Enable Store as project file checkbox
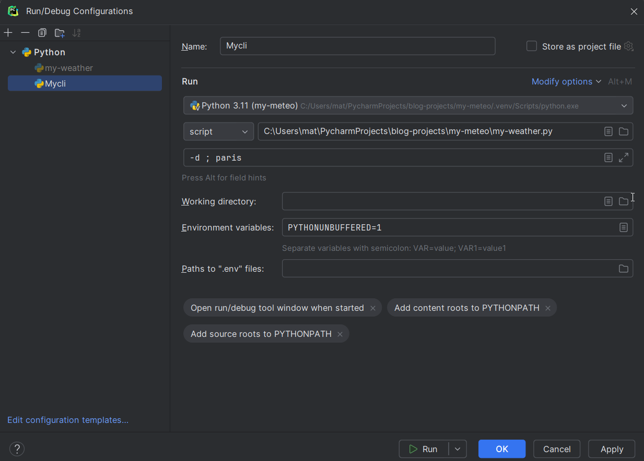644x461 pixels. tap(532, 46)
